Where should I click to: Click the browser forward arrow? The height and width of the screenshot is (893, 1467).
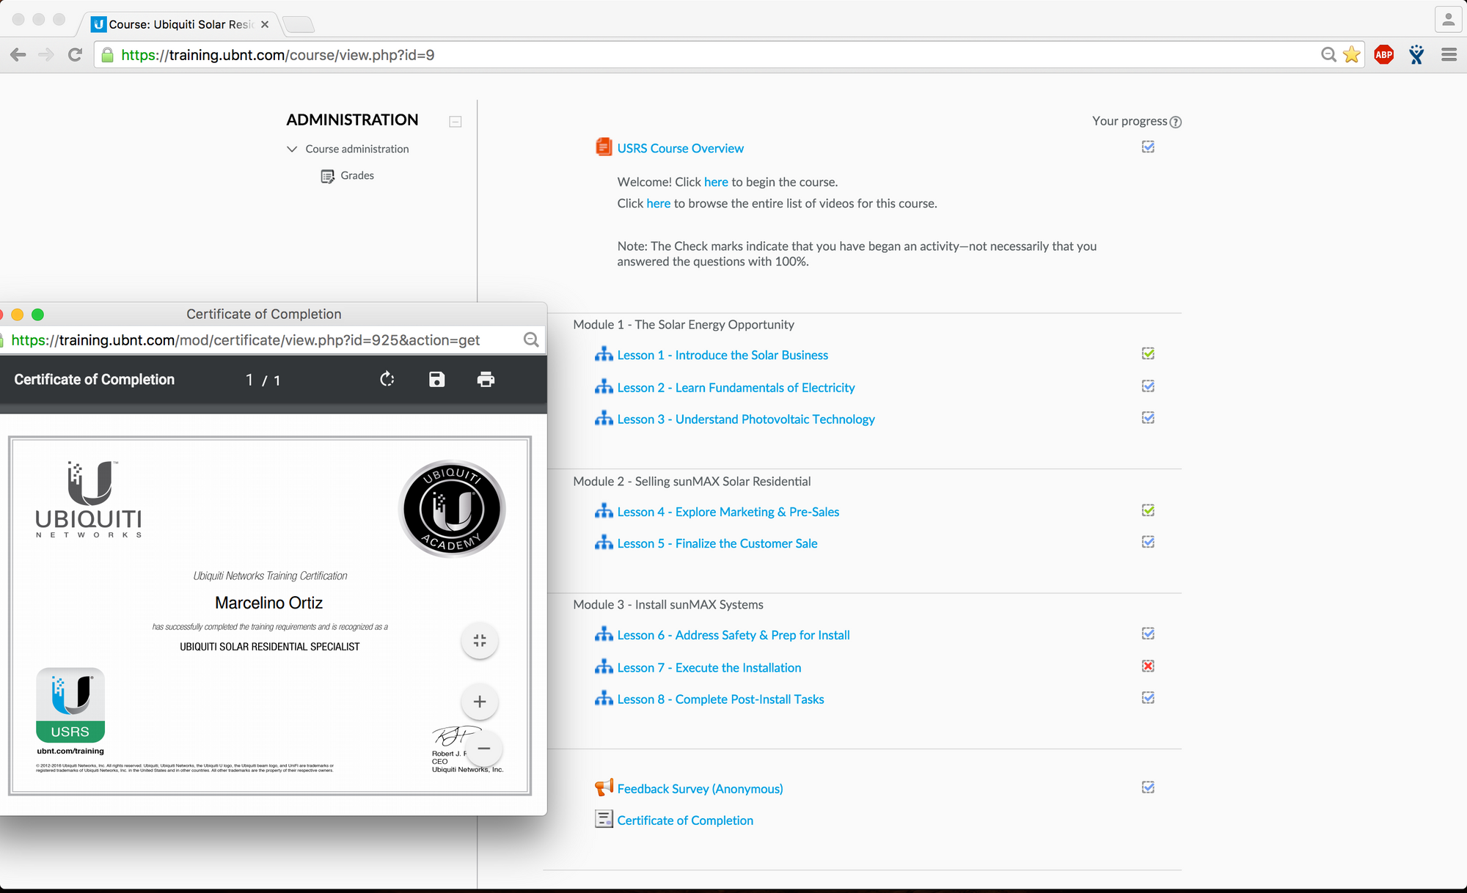tap(46, 55)
